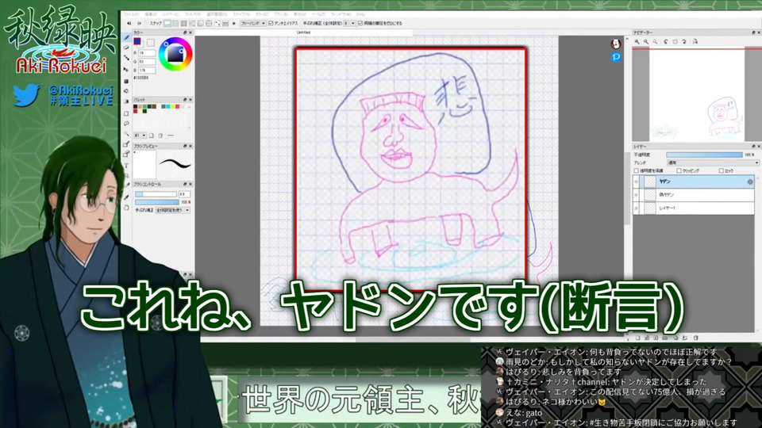Click the Redo arrow in top toolbar
762x428 pixels.
tap(139, 23)
